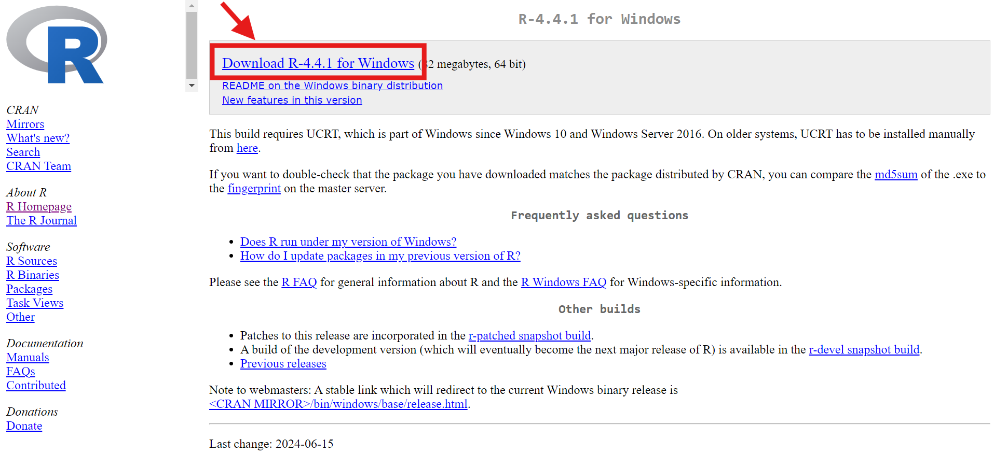
Task: Click the sidebar scroll up arrow
Action: [192, 6]
